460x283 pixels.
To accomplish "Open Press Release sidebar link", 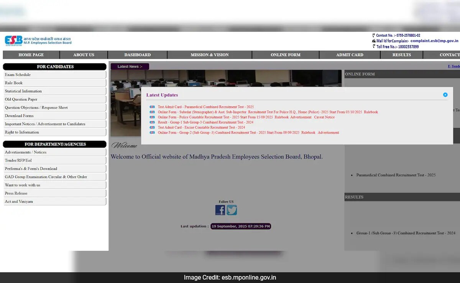I will (x=55, y=193).
